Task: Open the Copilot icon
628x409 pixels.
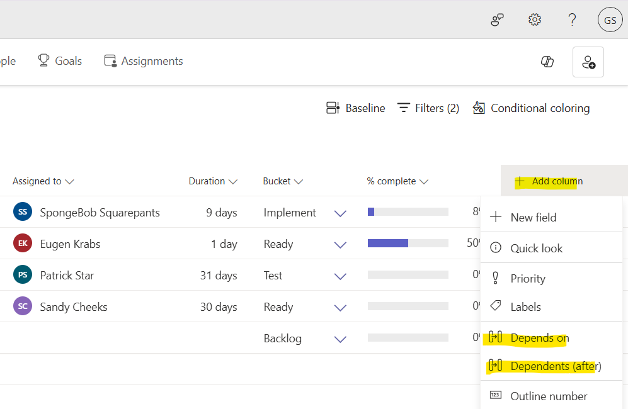Action: (547, 62)
